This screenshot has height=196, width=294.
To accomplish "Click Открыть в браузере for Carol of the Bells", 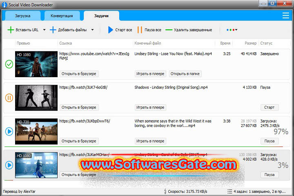I will click(x=79, y=175).
